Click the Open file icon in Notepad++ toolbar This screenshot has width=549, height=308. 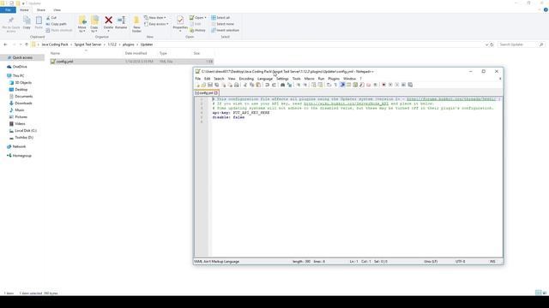(203, 85)
